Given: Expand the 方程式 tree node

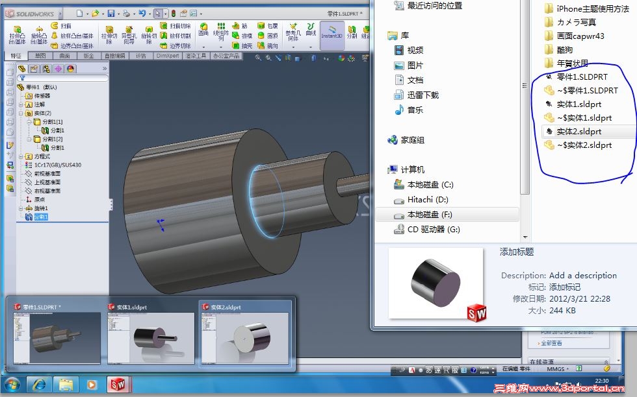Looking at the screenshot, I should (x=21, y=156).
